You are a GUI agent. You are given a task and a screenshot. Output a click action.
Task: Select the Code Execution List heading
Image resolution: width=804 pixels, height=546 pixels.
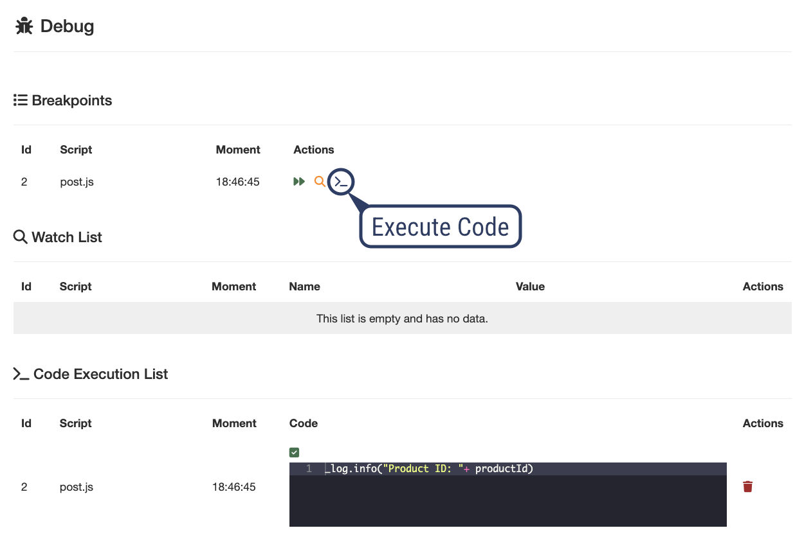[100, 374]
